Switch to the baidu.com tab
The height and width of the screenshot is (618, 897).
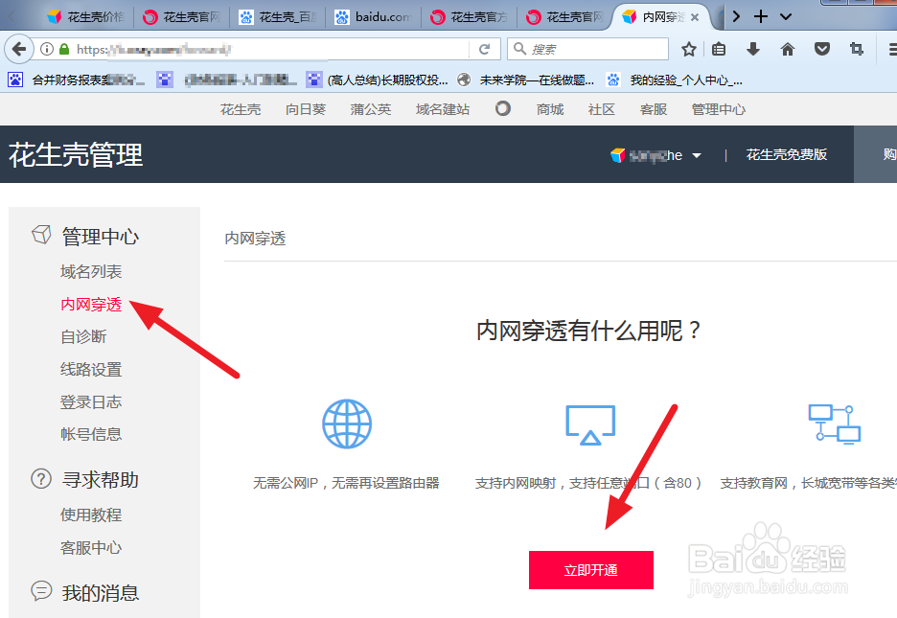(373, 17)
